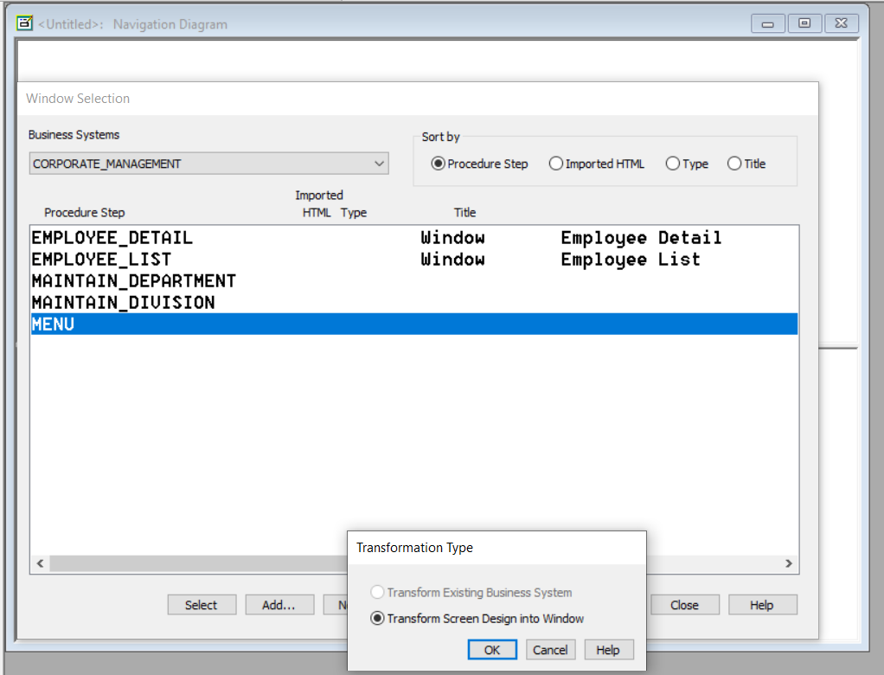The width and height of the screenshot is (884, 675).
Task: Close the Navigation Diagram window
Action: coord(842,24)
